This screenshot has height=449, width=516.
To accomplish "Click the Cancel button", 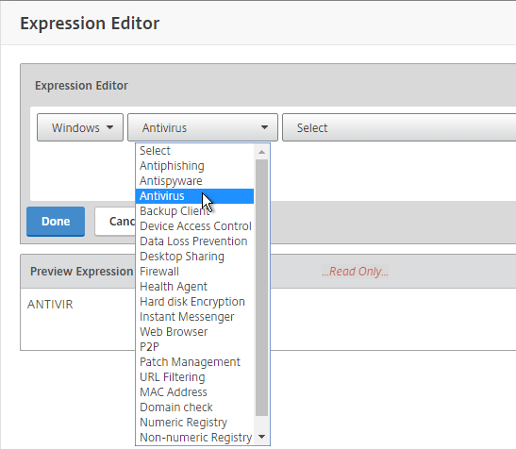I will tap(115, 222).
